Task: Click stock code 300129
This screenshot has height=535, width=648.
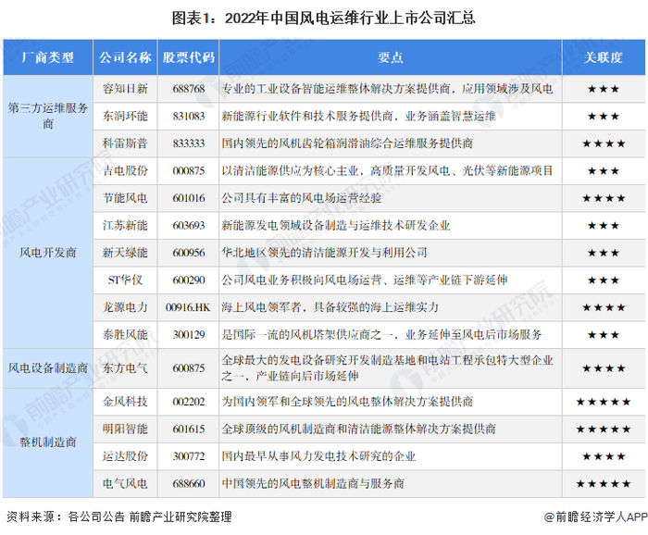Action: (x=189, y=335)
